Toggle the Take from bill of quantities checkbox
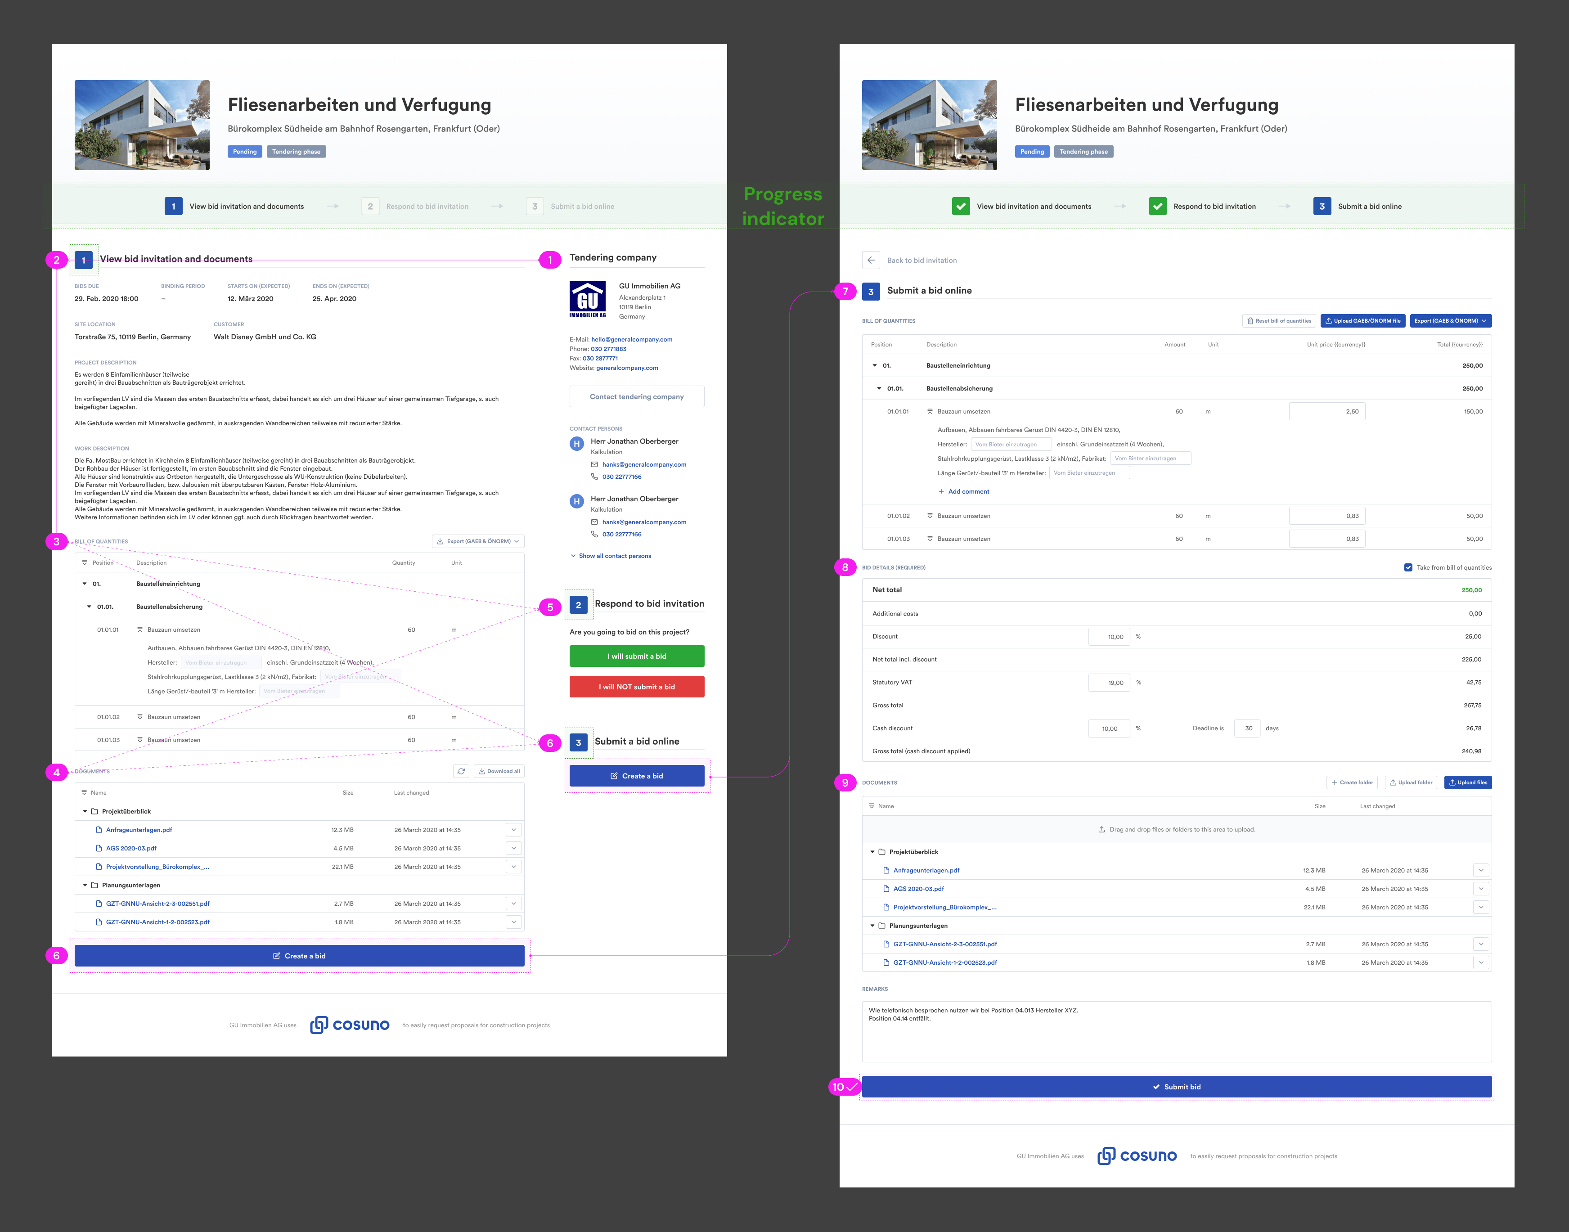Screen dimensions: 1569x1232 pos(1408,568)
